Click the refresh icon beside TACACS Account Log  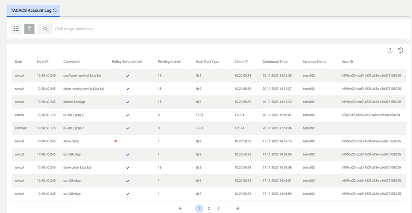pyautogui.click(x=55, y=11)
